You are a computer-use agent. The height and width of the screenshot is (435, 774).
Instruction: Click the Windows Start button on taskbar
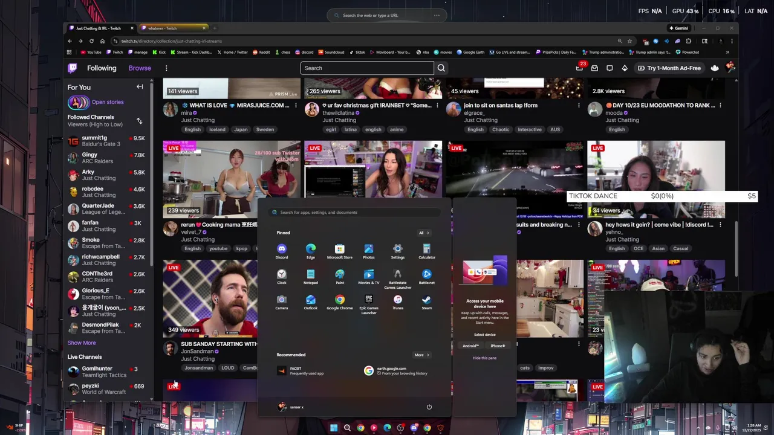tap(333, 428)
